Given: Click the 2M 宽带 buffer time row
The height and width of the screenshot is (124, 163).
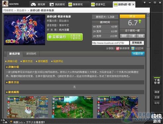Looking at the screenshot, I should pos(105,31).
